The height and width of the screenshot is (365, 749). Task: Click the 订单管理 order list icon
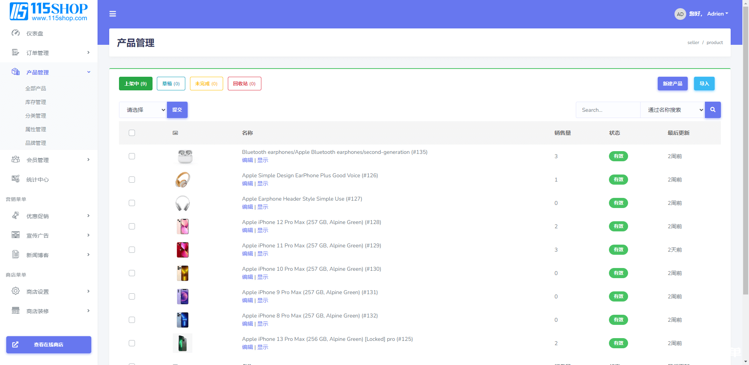pyautogui.click(x=16, y=53)
